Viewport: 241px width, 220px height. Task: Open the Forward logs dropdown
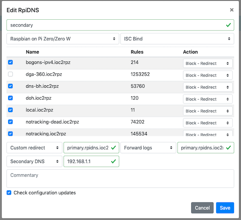(148, 148)
